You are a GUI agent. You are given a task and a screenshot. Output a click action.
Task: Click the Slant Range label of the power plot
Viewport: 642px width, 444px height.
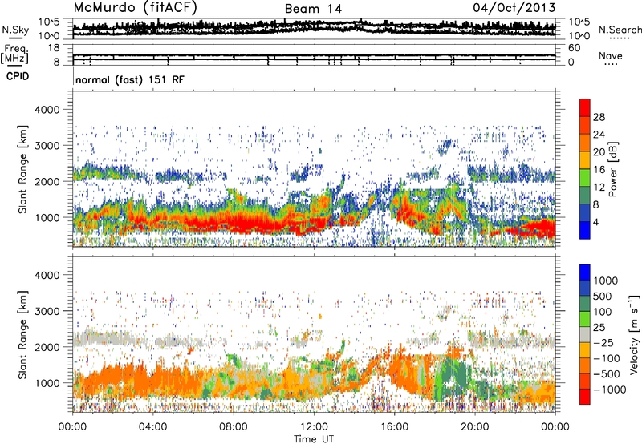(x=22, y=169)
